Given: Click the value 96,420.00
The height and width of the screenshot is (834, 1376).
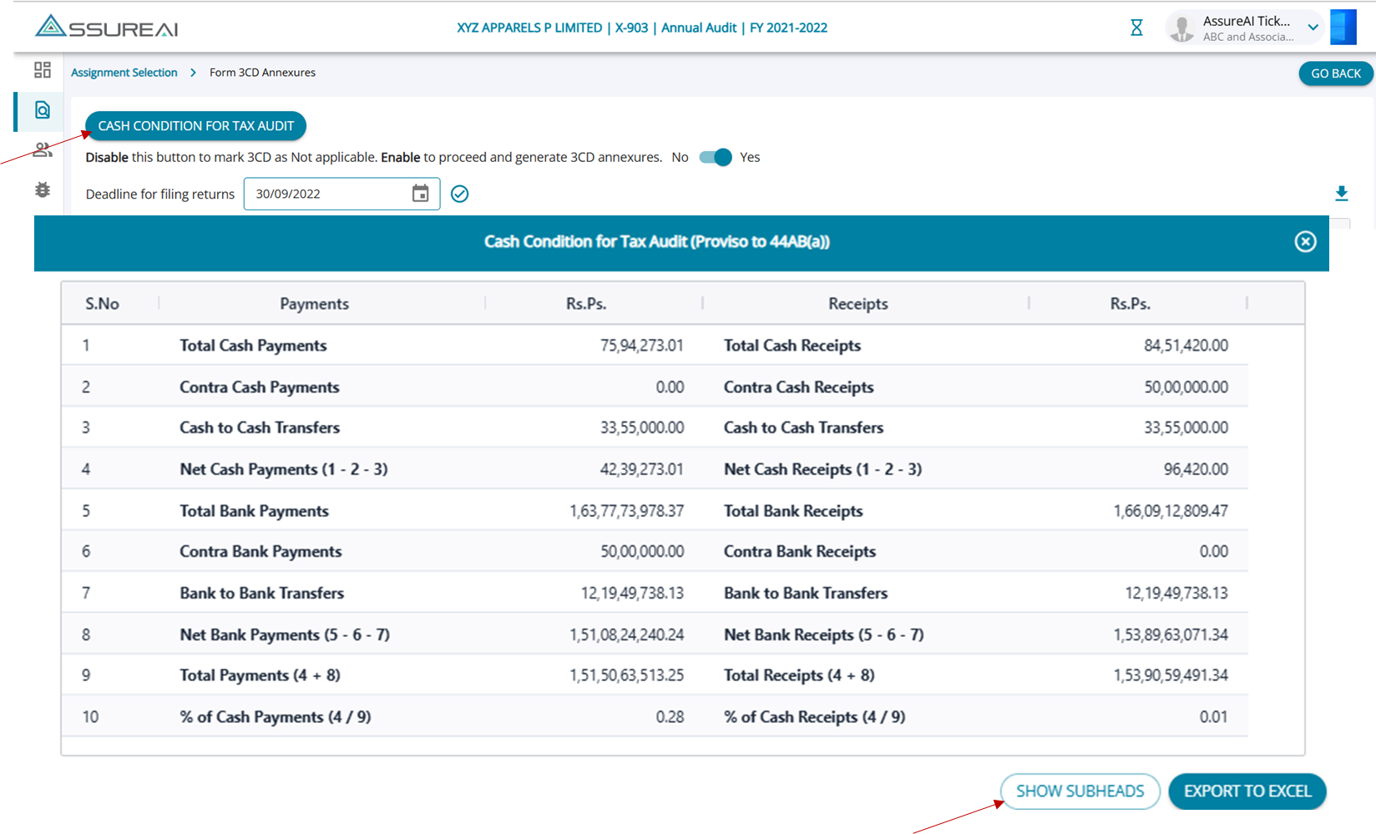Looking at the screenshot, I should tap(1196, 469).
